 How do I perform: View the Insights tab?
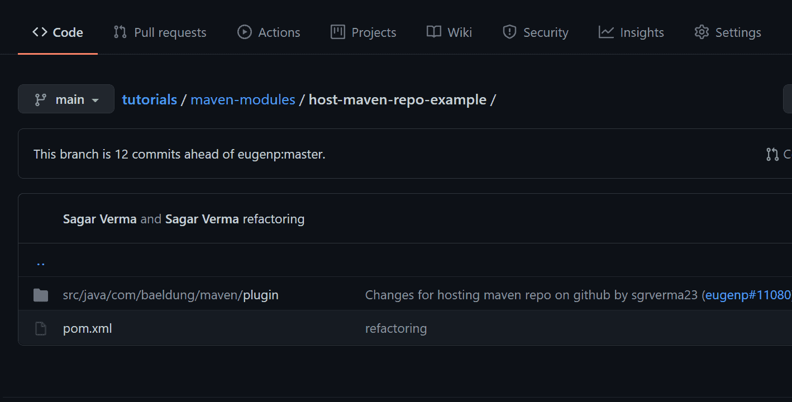[631, 32]
